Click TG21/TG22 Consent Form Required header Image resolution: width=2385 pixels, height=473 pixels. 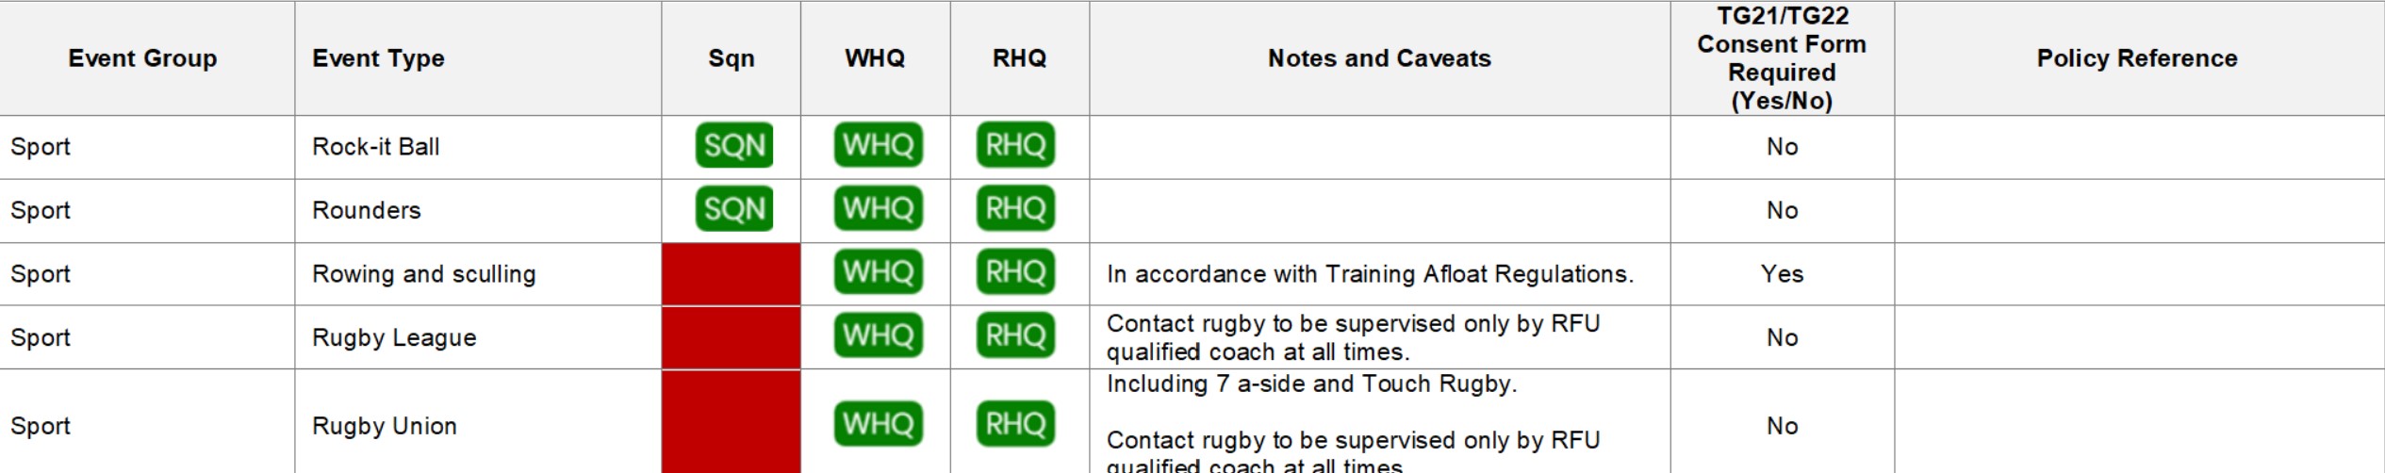click(1782, 58)
